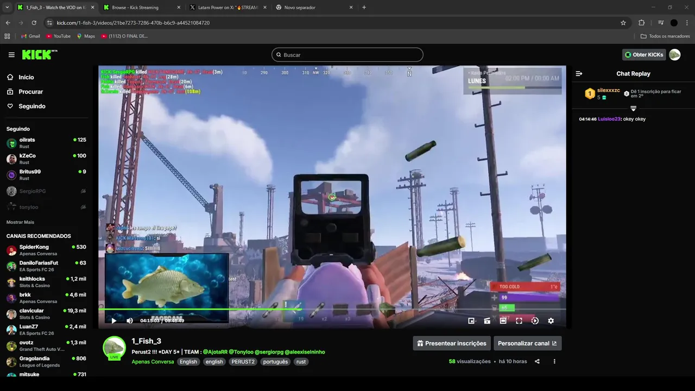The image size is (695, 391).
Task: Open offline channel SergioRPG
Action: [46, 191]
